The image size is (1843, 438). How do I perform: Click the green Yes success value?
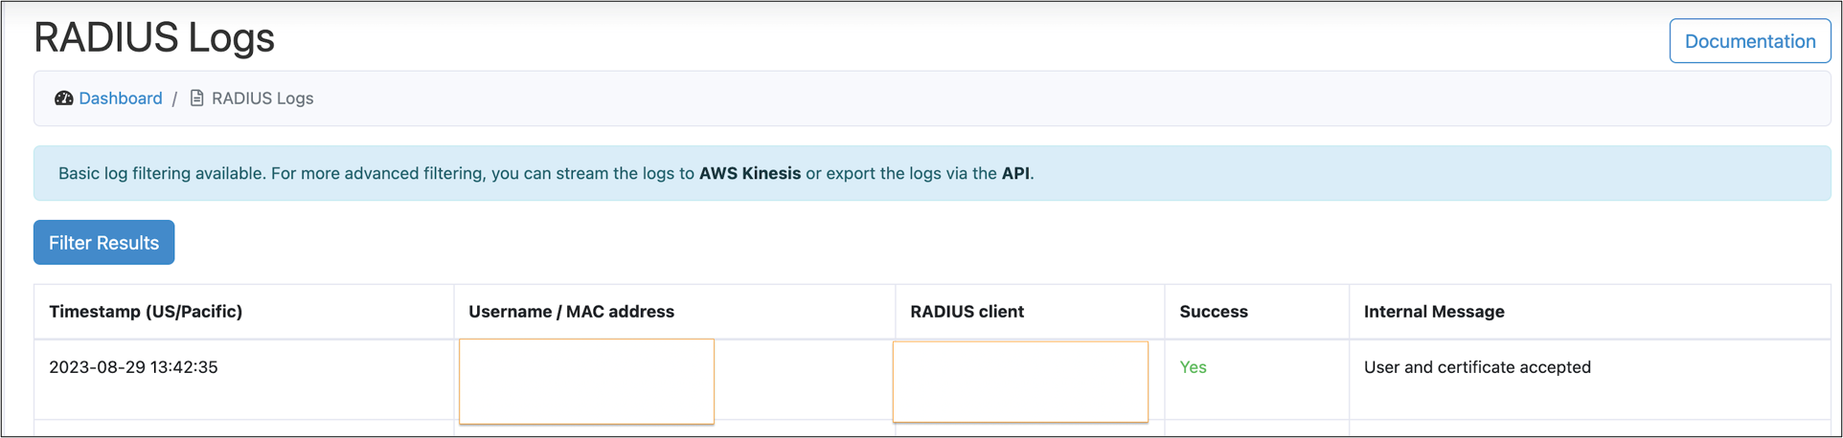[1193, 367]
